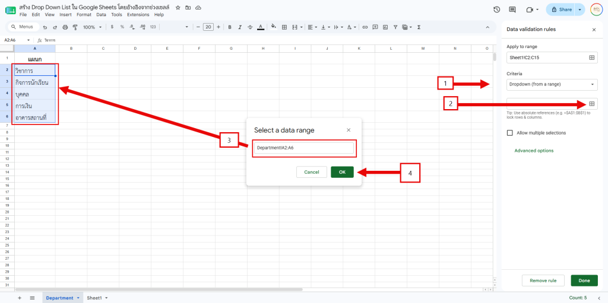
Task: Click the Remove rule button
Action: coord(543,280)
